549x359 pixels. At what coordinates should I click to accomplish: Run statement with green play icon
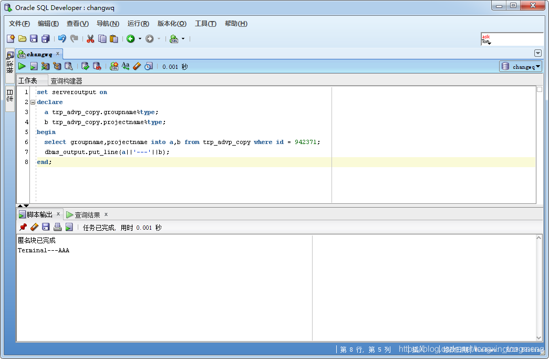click(22, 66)
